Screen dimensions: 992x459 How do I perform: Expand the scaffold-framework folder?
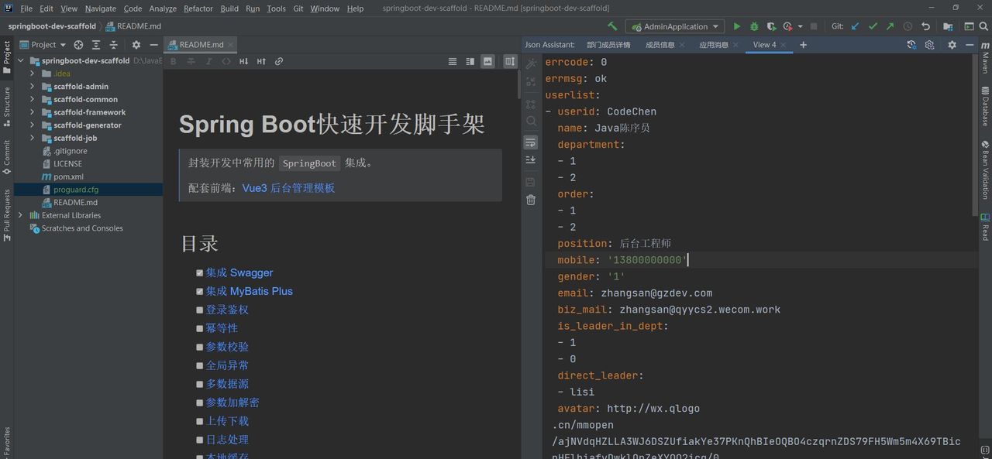tap(33, 112)
